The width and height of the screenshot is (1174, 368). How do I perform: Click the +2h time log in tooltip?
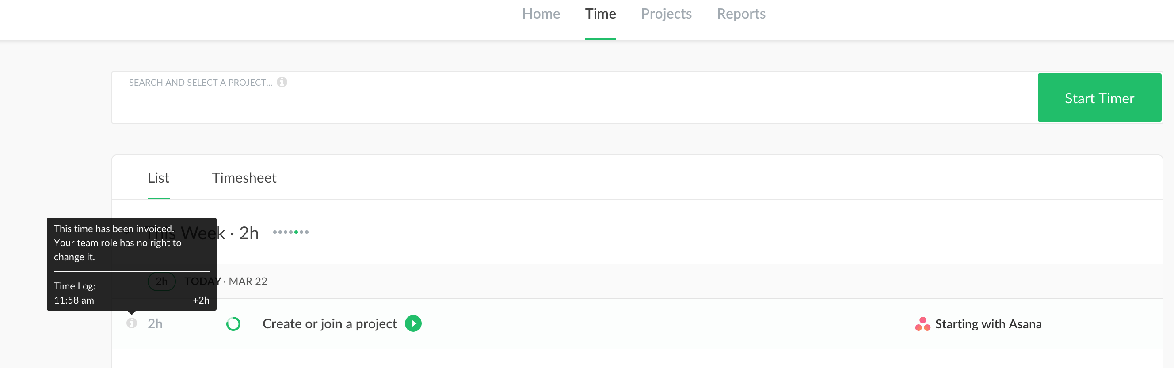point(201,300)
